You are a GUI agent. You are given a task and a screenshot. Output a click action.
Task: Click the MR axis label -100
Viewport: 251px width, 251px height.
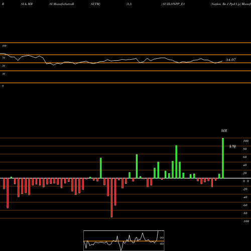coord(246,221)
